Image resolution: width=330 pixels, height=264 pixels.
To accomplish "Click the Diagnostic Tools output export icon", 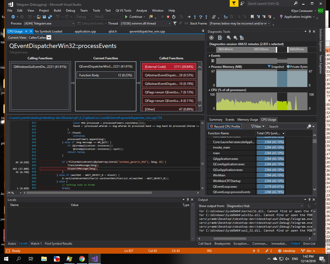I will pyautogui.click(x=220, y=38).
